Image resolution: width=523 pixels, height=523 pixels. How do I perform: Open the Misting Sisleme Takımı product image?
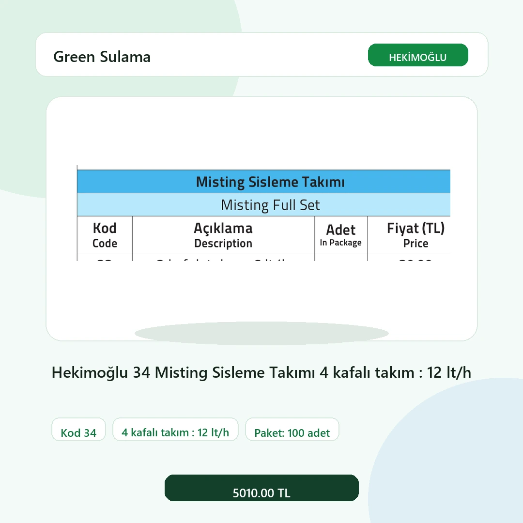pos(263,213)
